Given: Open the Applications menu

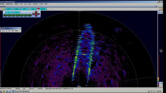Looking at the screenshot, I should click(9, 4).
